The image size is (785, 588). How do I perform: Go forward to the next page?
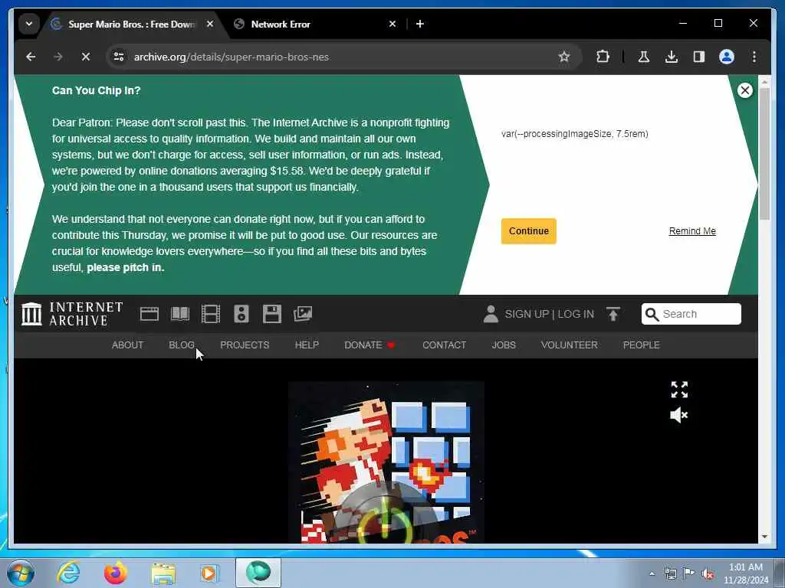tap(58, 57)
